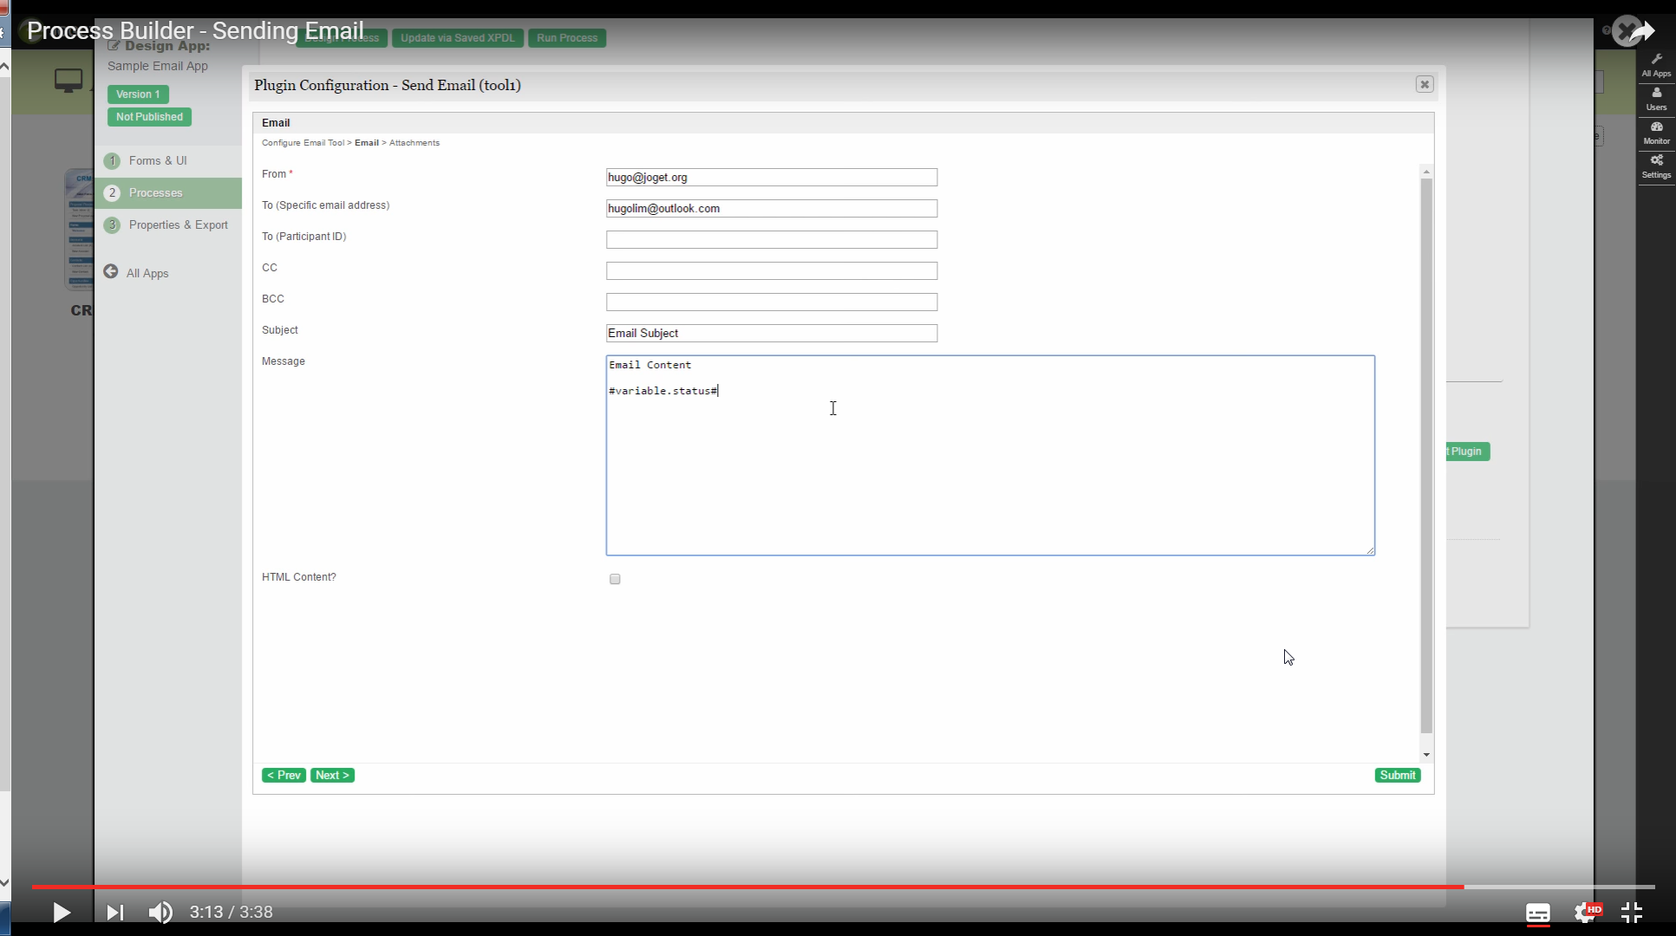Go to Next configuration page
The height and width of the screenshot is (936, 1676).
[x=332, y=775]
